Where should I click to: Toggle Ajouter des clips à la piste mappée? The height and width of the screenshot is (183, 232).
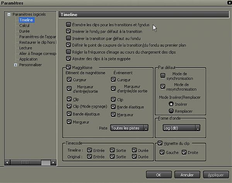(x=68, y=58)
